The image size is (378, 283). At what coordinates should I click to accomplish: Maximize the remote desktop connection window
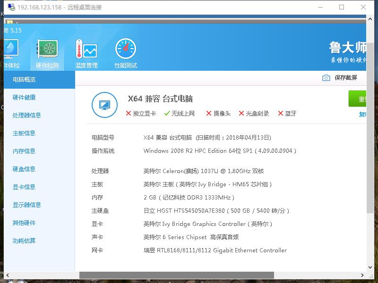click(x=342, y=7)
